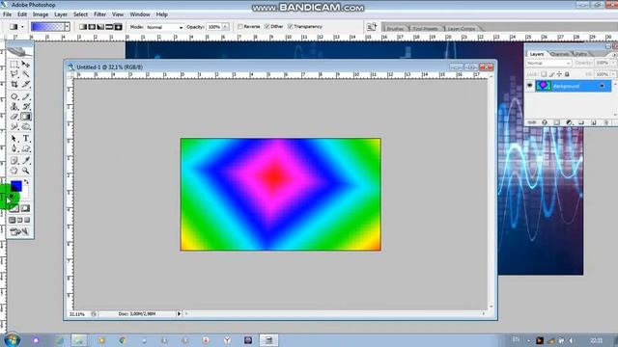618x347 pixels.
Task: Open the layer Opacity arrow in Layers panel
Action: coord(614,63)
